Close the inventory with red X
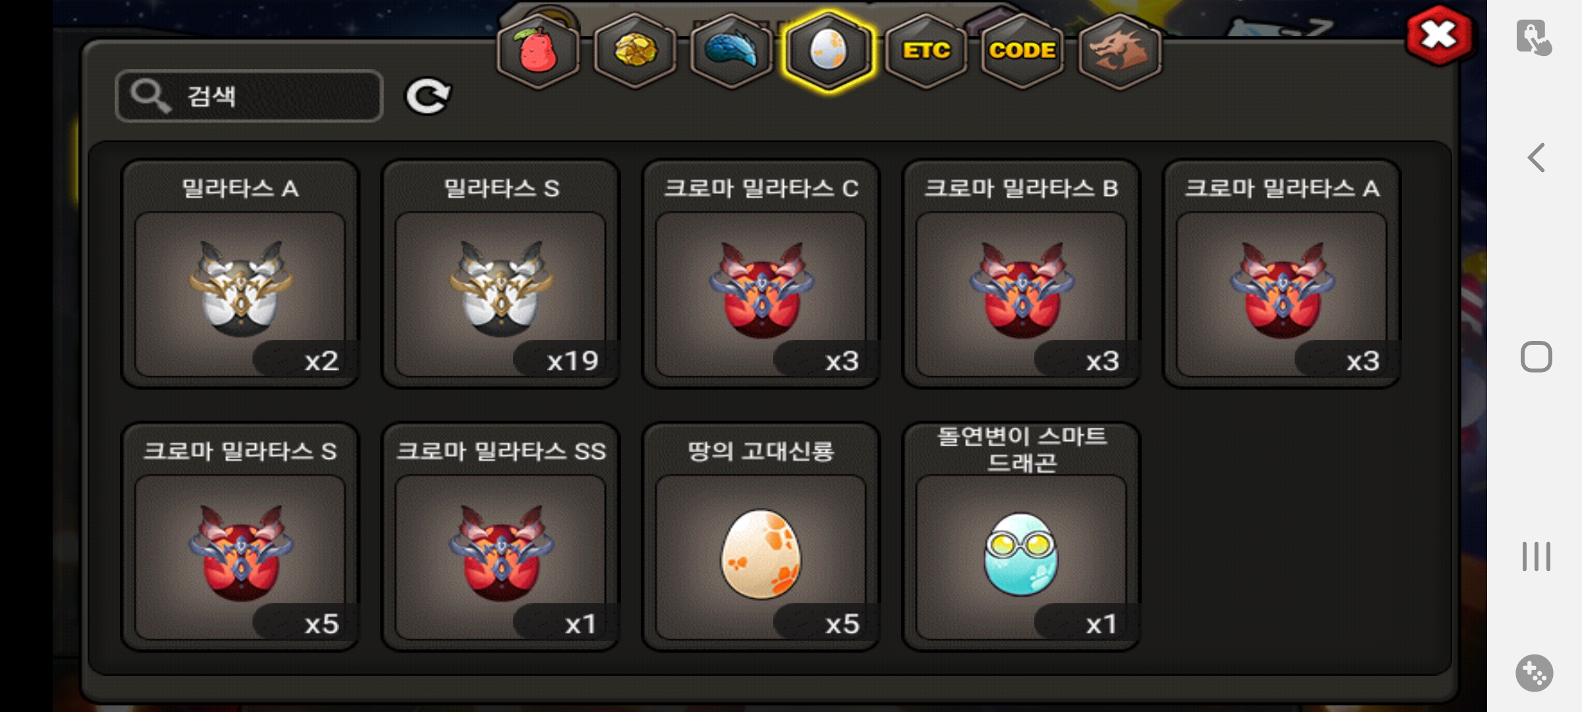This screenshot has width=1582, height=712. click(1439, 36)
